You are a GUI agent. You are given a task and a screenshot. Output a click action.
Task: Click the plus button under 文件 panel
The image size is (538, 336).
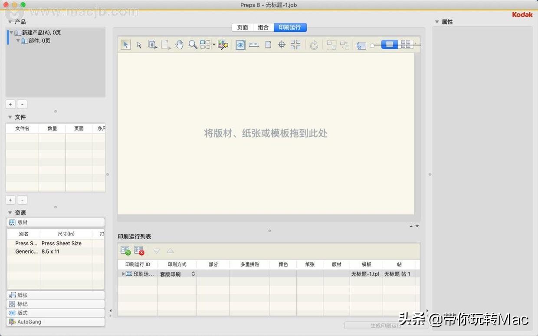click(x=10, y=200)
